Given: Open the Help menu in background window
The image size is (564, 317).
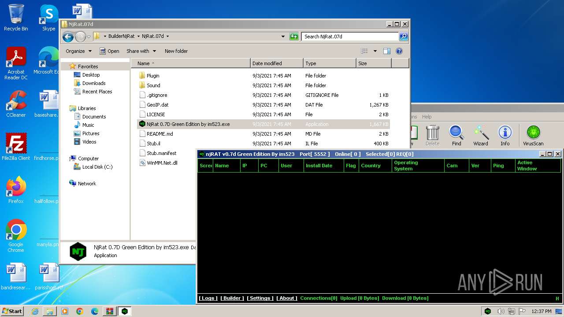Looking at the screenshot, I should click(427, 117).
